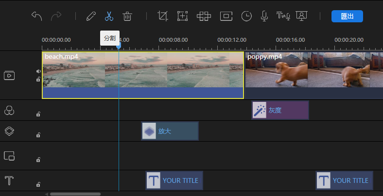Image resolution: width=383 pixels, height=196 pixels.
Task: Toggle the text track lock
Action: tap(38, 184)
